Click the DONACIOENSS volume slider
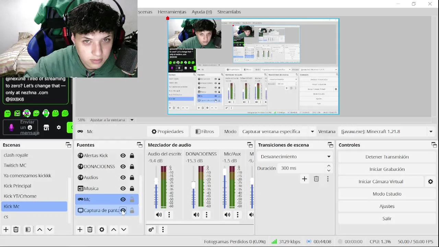This screenshot has height=247, width=439. tap(193, 187)
